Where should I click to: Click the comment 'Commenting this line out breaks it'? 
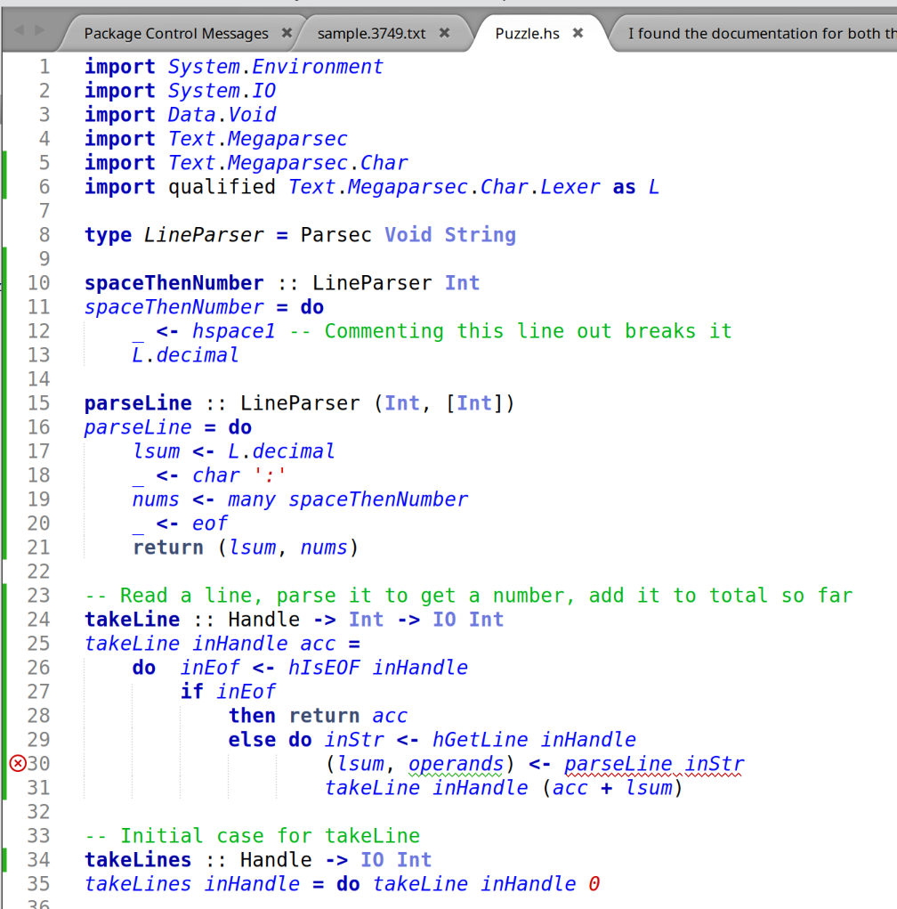pyautogui.click(x=511, y=331)
